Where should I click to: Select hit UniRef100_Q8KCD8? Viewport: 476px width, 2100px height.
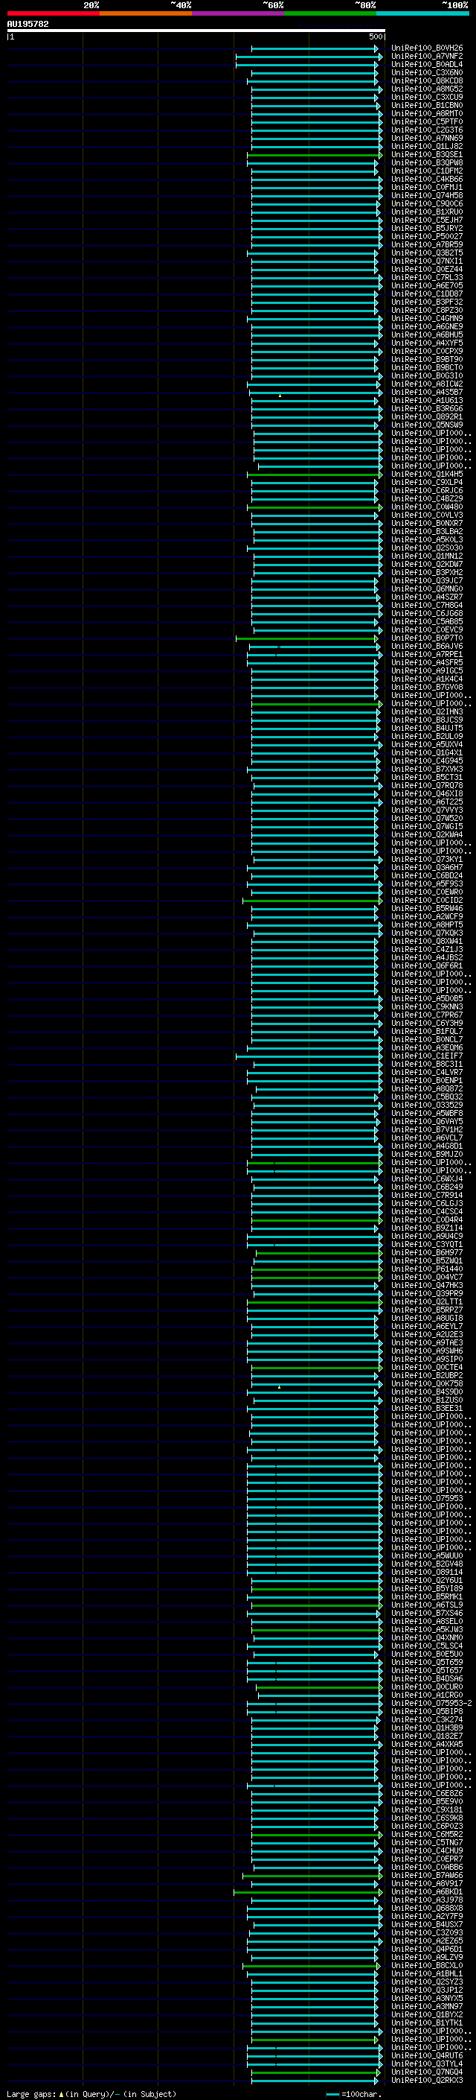pos(426,81)
